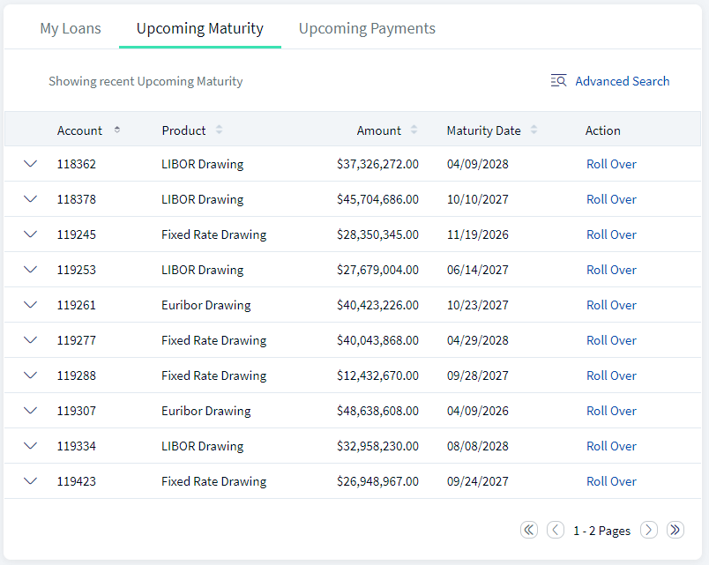Click amount $27,679,004.00

pos(377,270)
